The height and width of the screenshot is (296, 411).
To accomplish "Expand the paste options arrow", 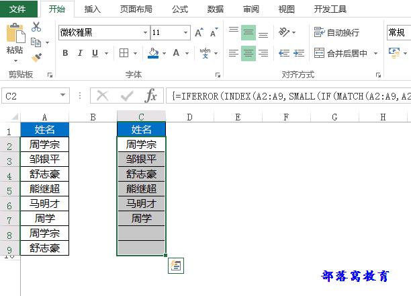I will pos(15,61).
